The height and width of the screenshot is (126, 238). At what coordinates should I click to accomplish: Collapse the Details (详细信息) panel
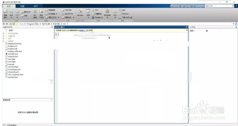pos(52,100)
